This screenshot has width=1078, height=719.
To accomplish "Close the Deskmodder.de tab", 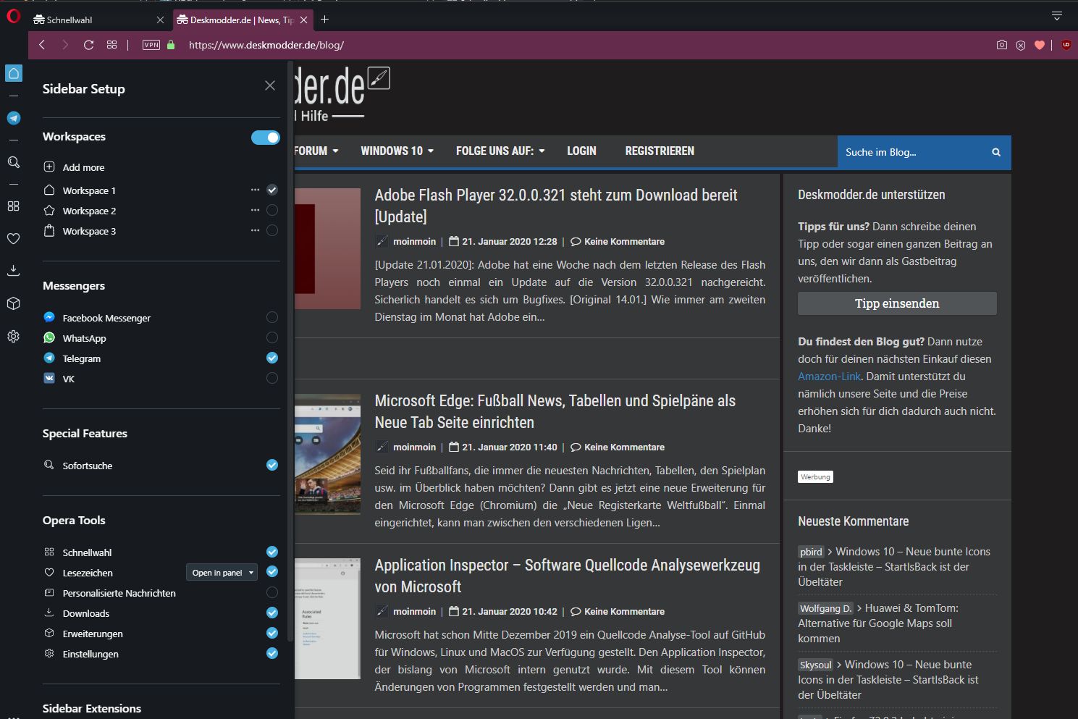I will tap(304, 20).
